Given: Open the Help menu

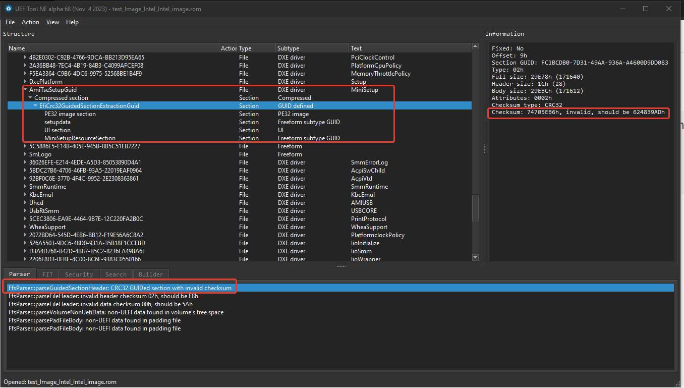Looking at the screenshot, I should click(x=72, y=22).
